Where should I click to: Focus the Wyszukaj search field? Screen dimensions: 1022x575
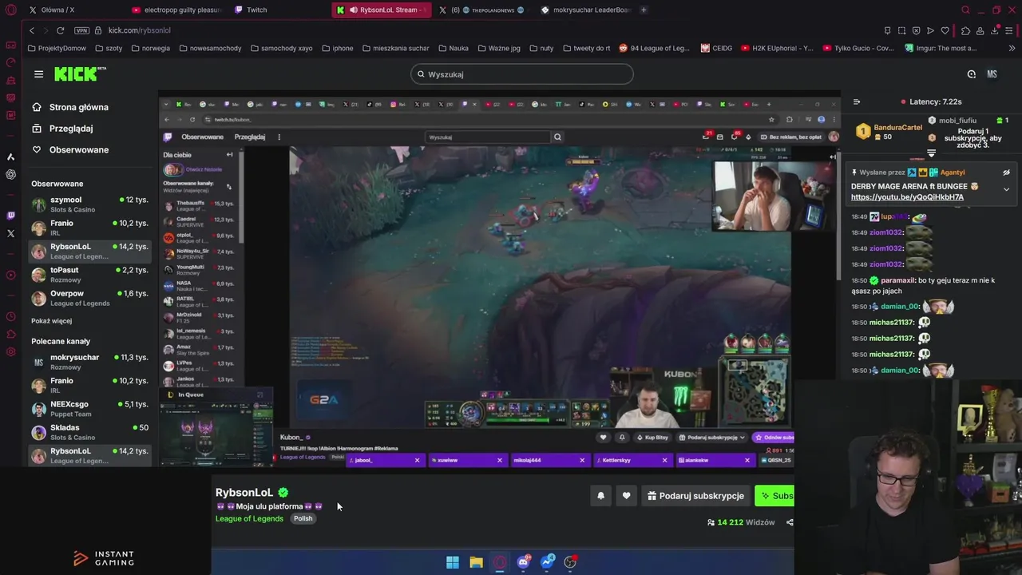tap(522, 74)
